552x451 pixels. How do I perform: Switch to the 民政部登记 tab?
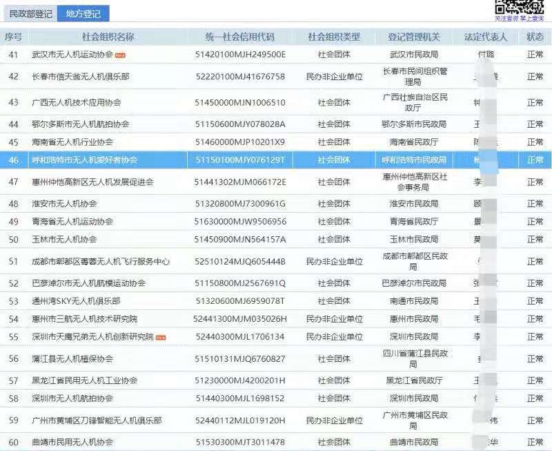pyautogui.click(x=30, y=13)
